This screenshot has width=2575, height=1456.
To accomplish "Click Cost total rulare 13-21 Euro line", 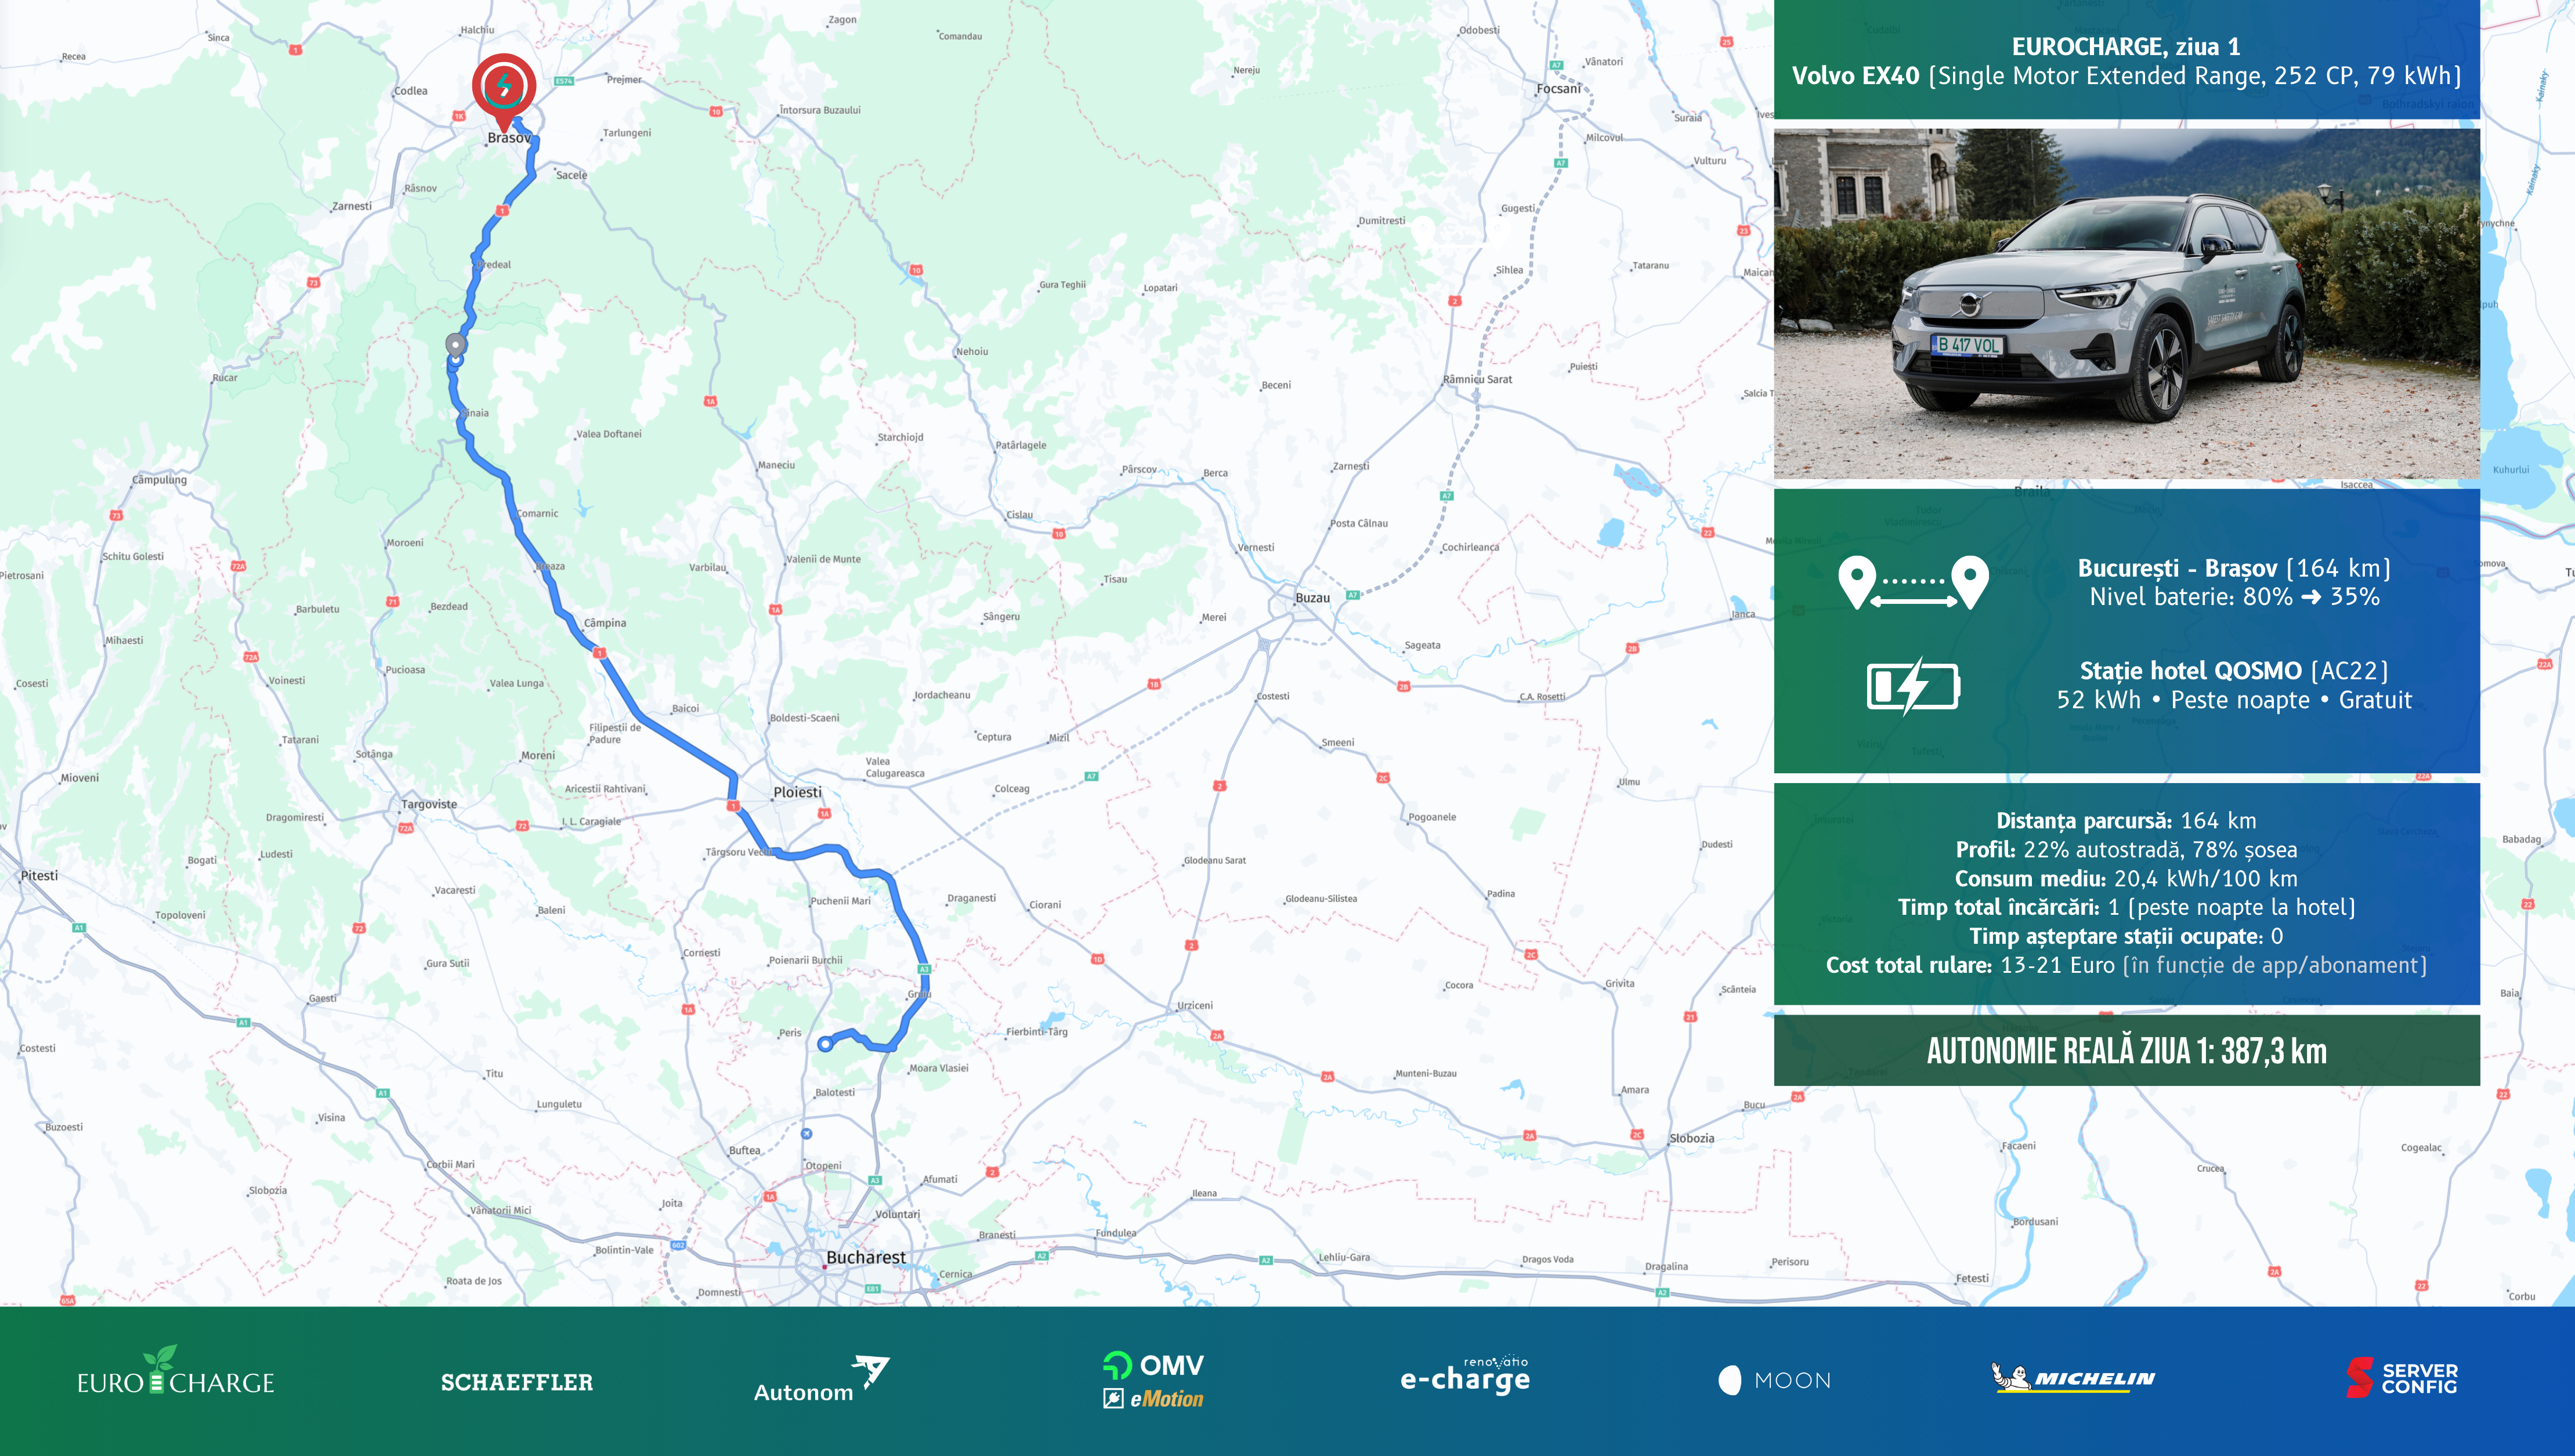I will coord(2126,965).
